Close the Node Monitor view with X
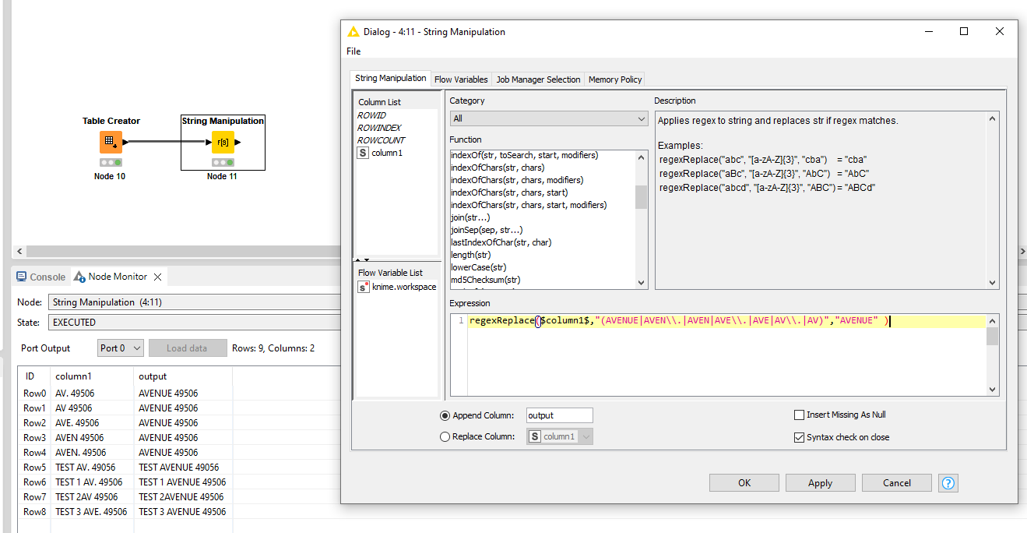 pos(157,277)
